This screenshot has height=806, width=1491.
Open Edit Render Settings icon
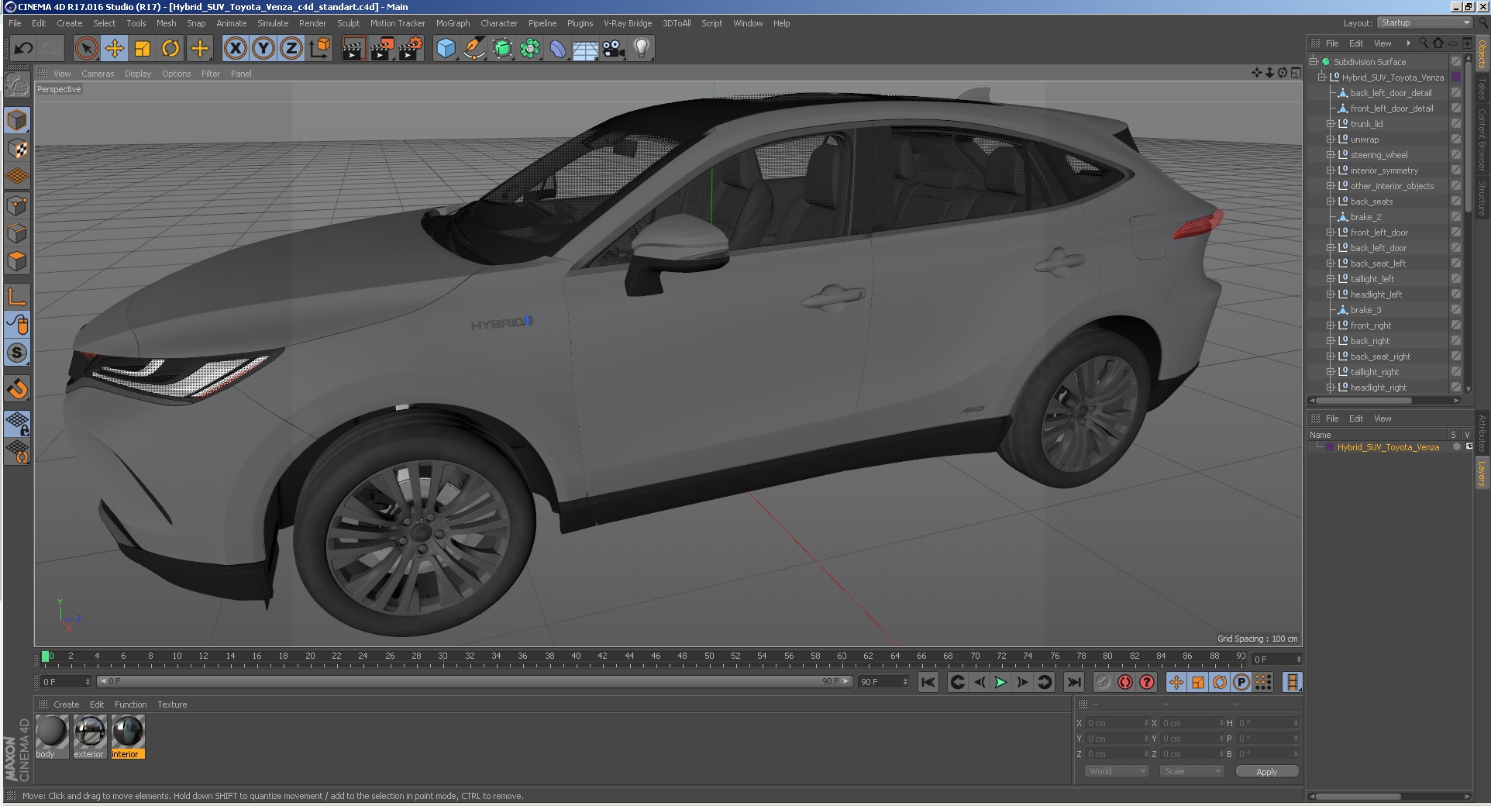(411, 49)
